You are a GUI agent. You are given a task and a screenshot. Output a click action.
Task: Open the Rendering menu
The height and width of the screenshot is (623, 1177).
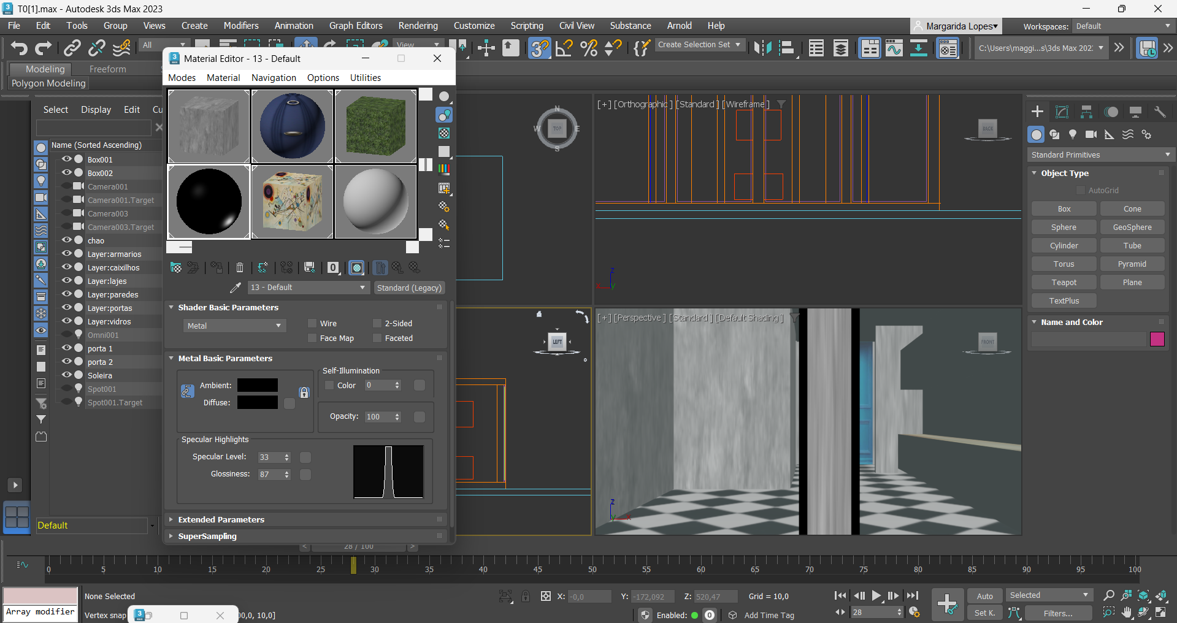tap(418, 26)
